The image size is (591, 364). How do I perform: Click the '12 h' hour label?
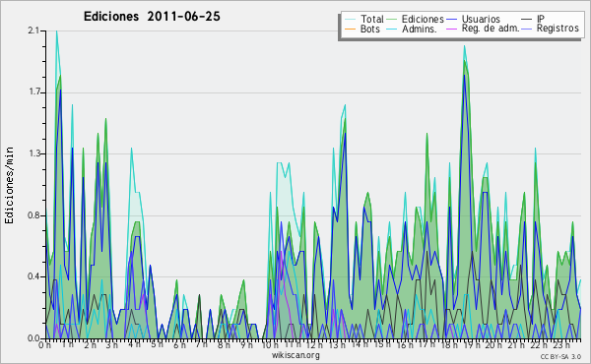tap(314, 344)
